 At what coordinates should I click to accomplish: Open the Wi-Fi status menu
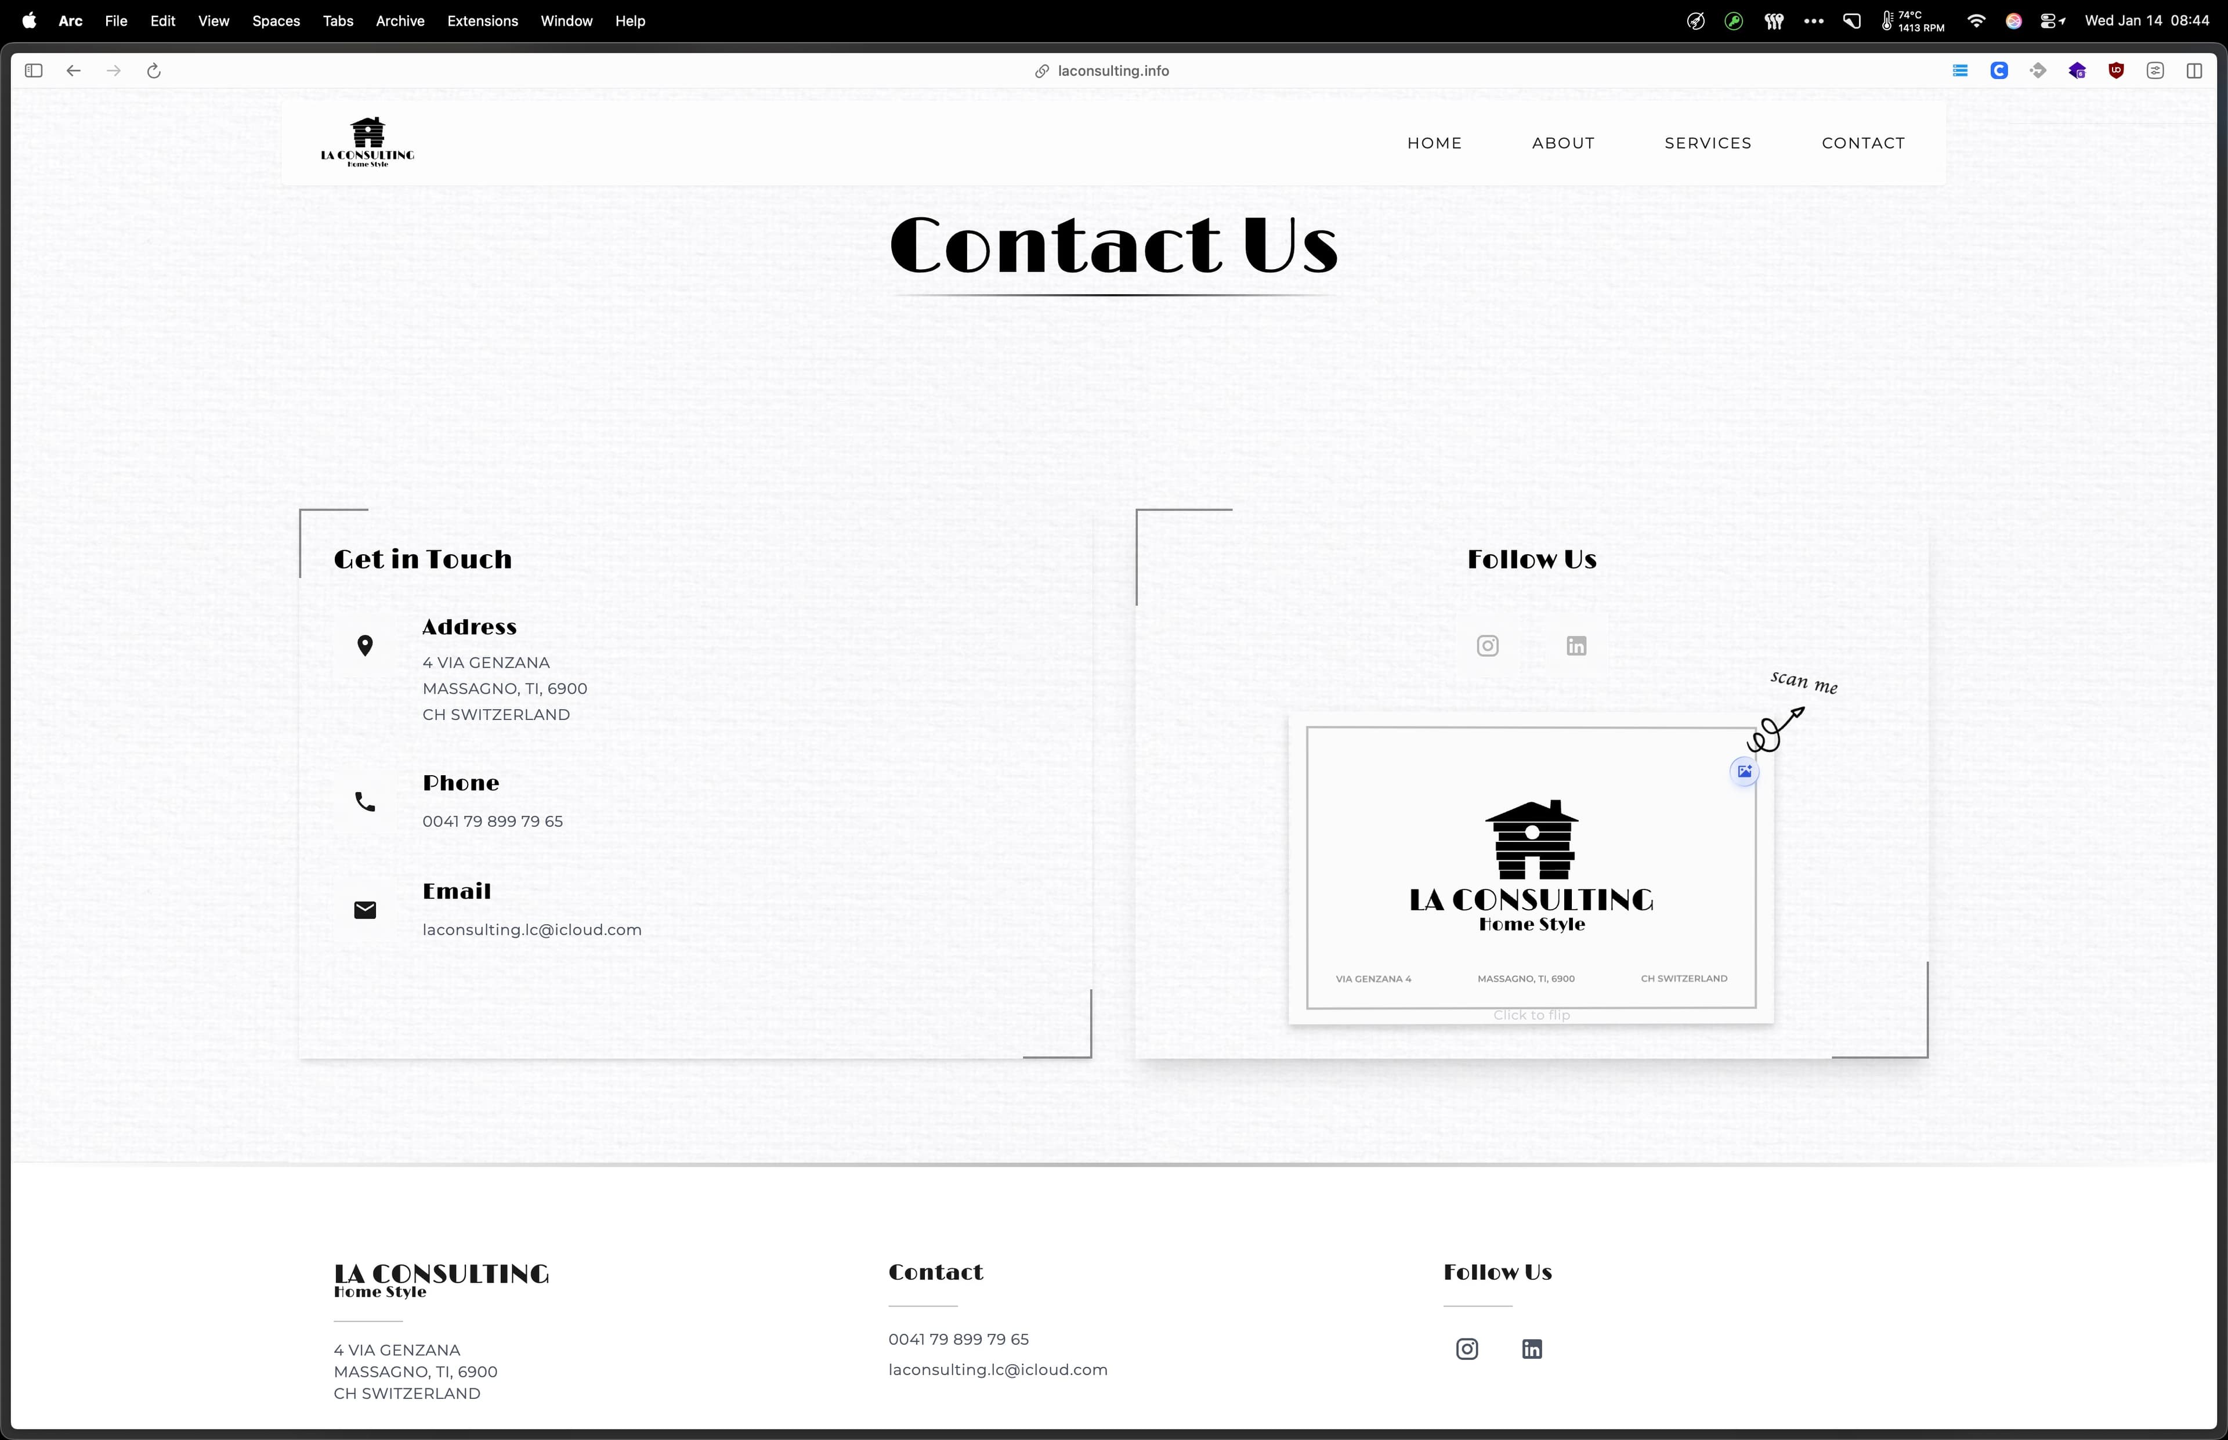[1977, 20]
